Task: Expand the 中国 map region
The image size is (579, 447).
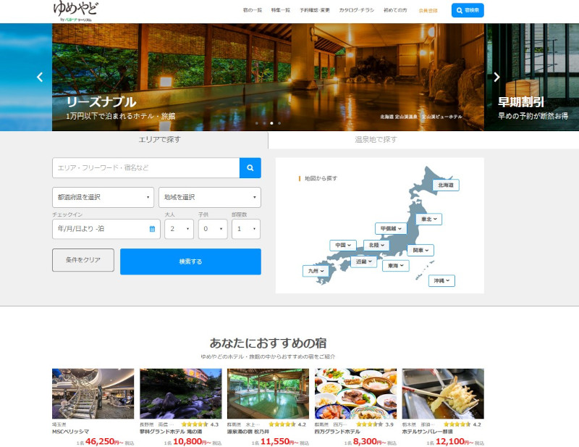Action: pyautogui.click(x=343, y=245)
